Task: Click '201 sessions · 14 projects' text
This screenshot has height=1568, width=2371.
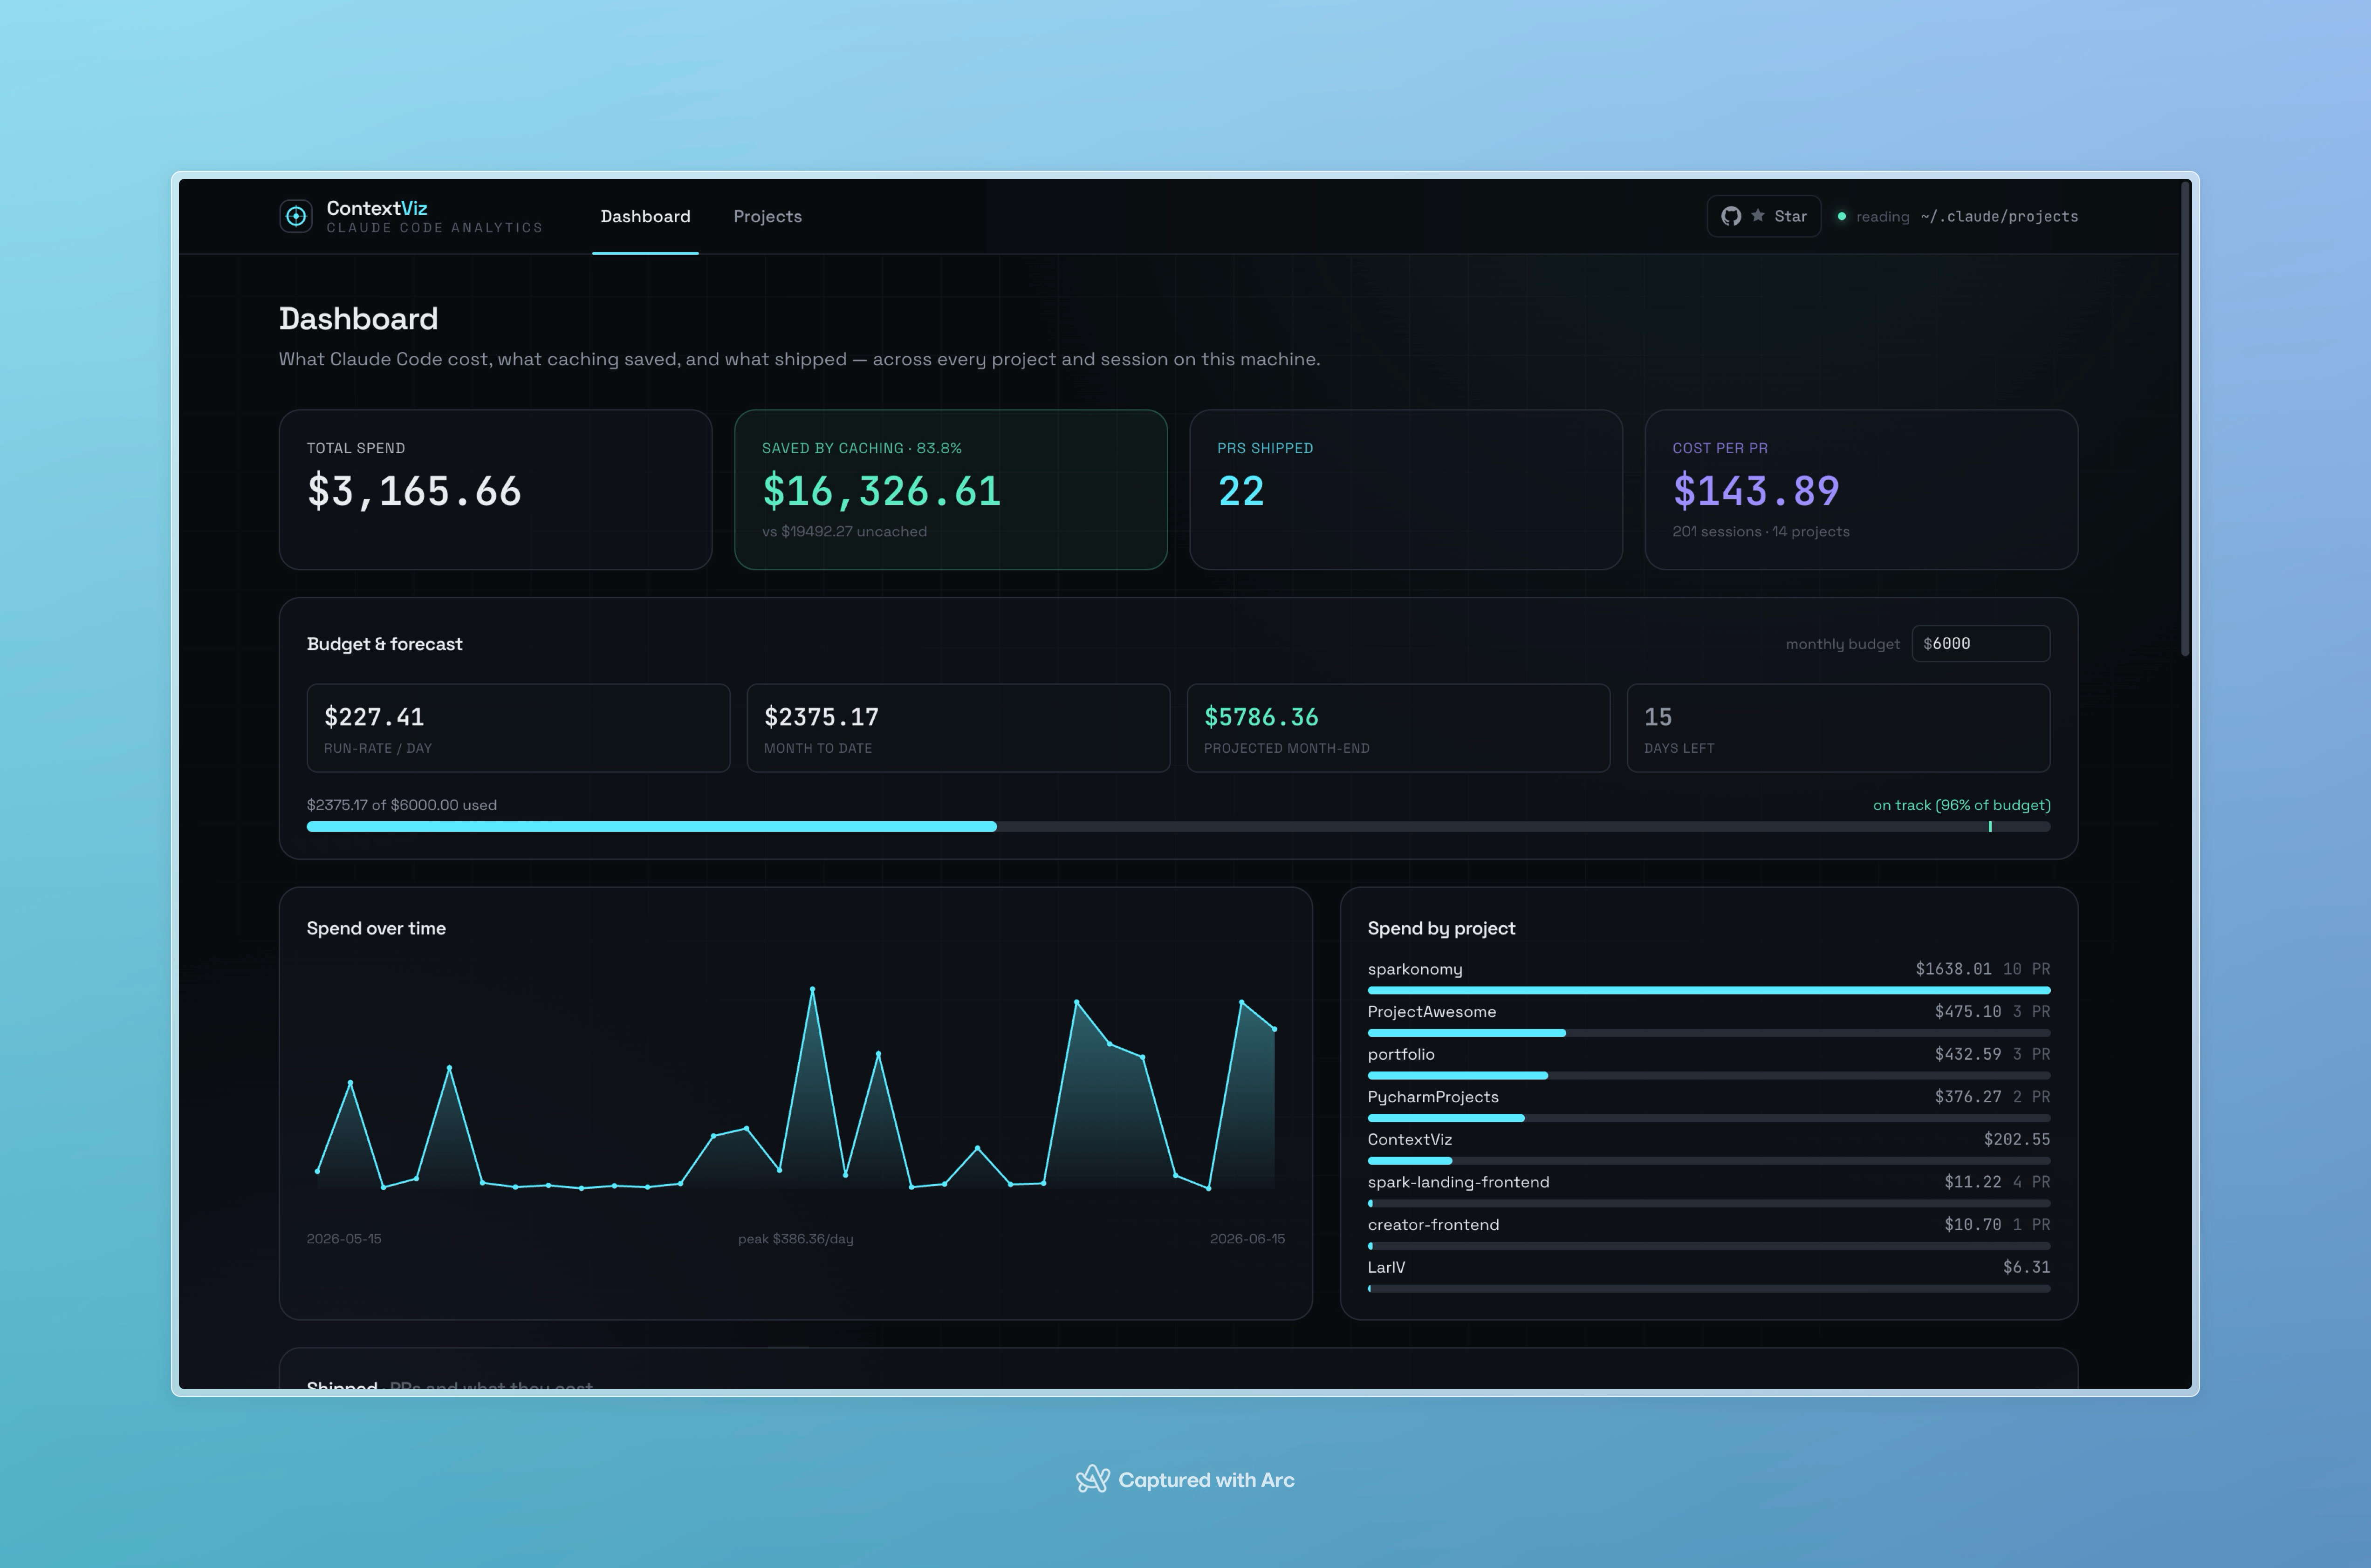Action: click(x=1761, y=531)
